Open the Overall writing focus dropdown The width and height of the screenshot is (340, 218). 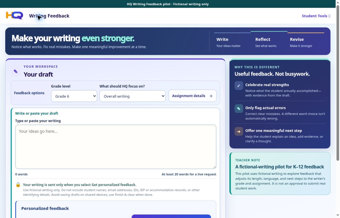coord(132,96)
